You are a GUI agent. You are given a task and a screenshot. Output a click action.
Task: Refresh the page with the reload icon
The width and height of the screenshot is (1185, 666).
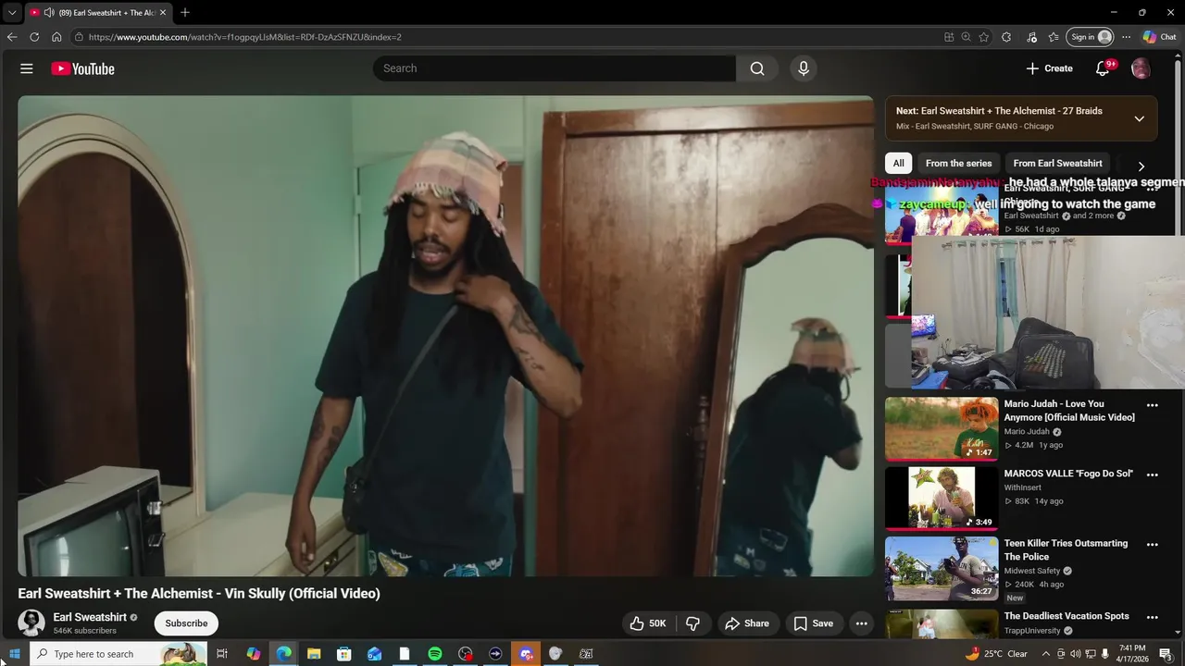[x=34, y=37]
